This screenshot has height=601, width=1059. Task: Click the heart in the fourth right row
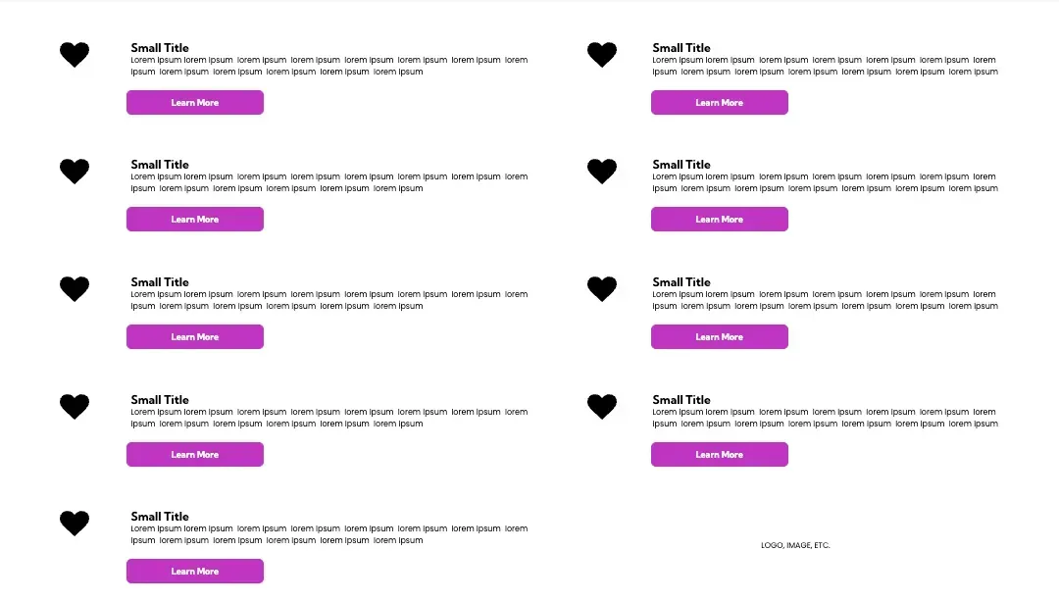(x=602, y=406)
